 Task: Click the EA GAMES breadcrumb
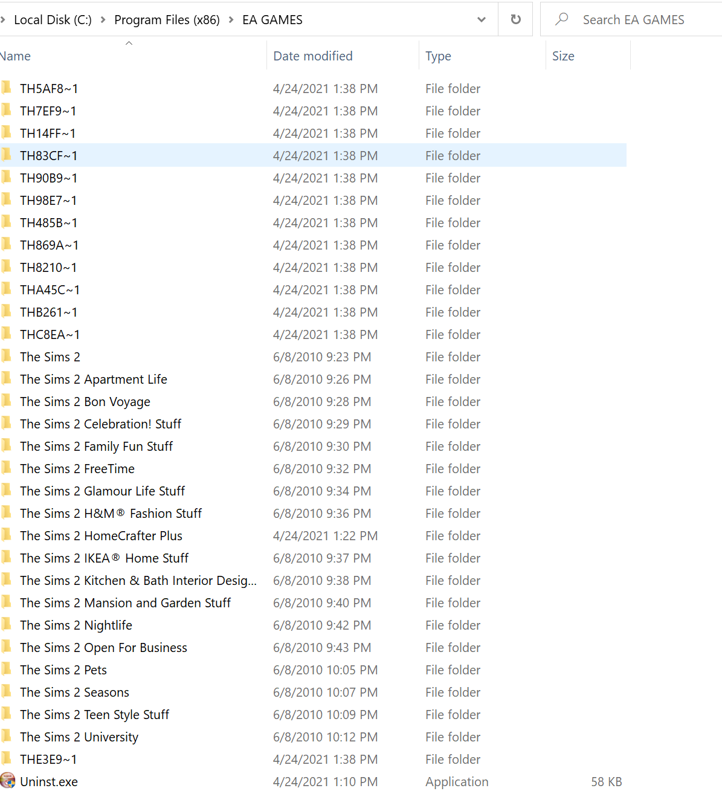tap(272, 20)
